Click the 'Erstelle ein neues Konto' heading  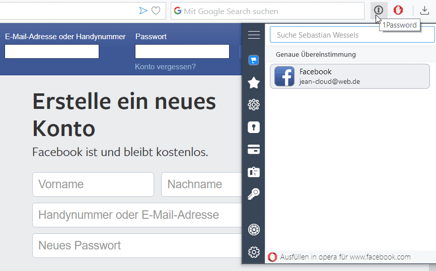tap(124, 115)
